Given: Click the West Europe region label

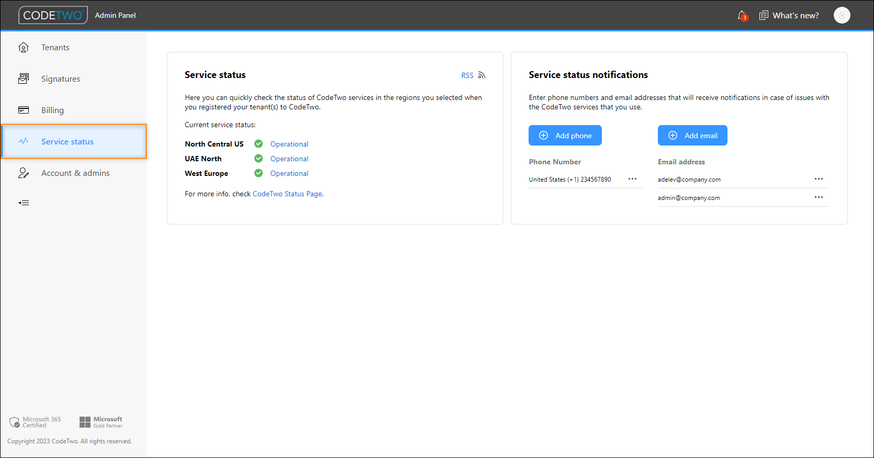Looking at the screenshot, I should (206, 173).
